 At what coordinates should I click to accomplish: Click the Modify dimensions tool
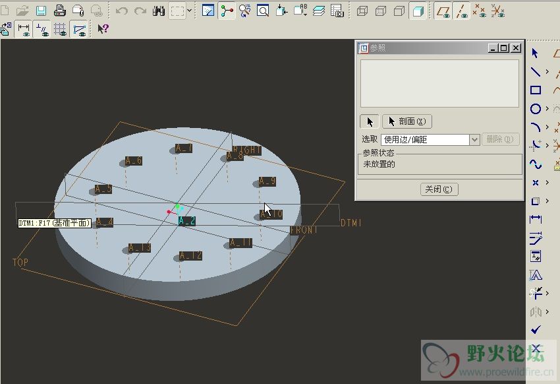click(536, 238)
